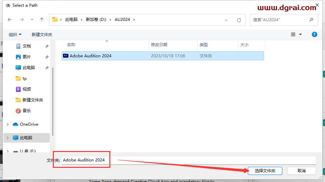The height and width of the screenshot is (182, 325).
Task: Click the 视频 video icon
Action: tap(18, 89)
